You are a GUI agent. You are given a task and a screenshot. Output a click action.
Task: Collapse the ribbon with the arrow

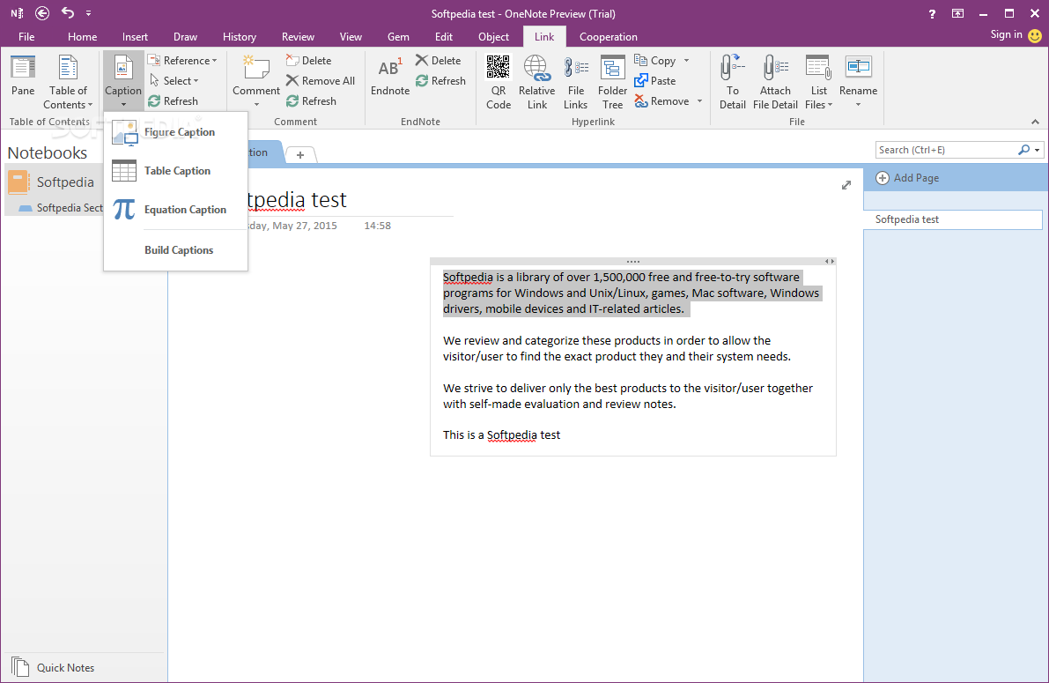tap(1035, 122)
